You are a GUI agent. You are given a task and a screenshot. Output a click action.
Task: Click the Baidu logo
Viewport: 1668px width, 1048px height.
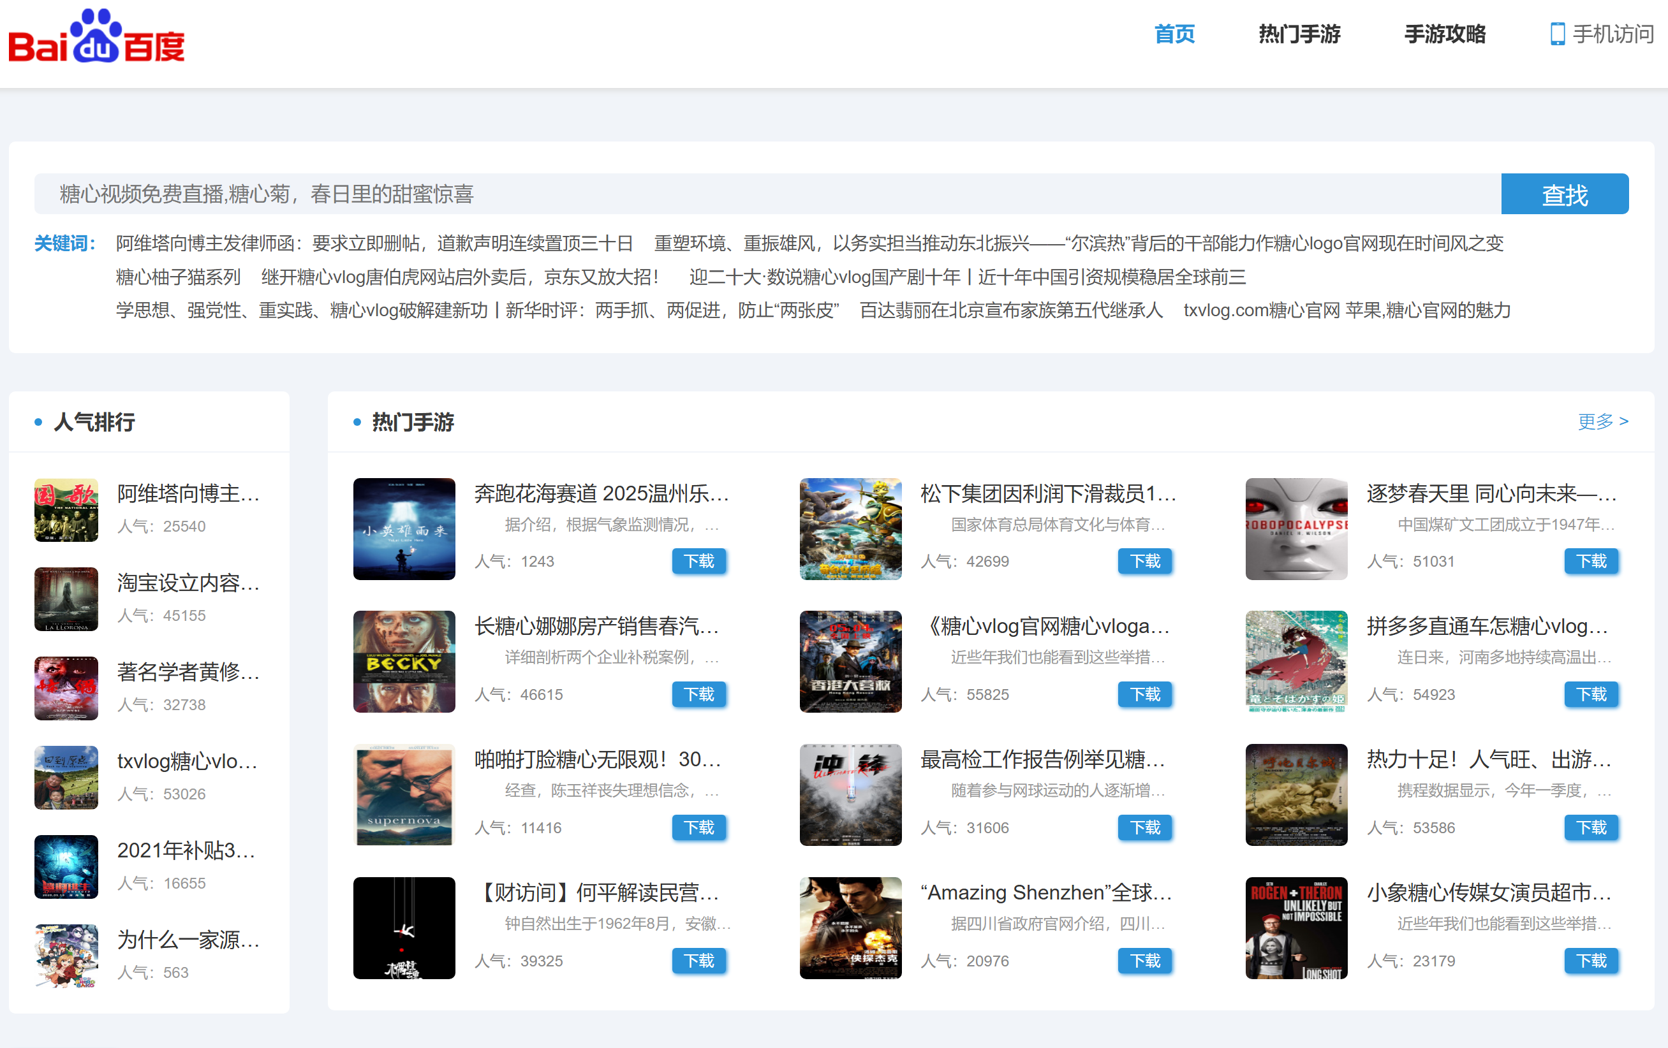click(96, 36)
